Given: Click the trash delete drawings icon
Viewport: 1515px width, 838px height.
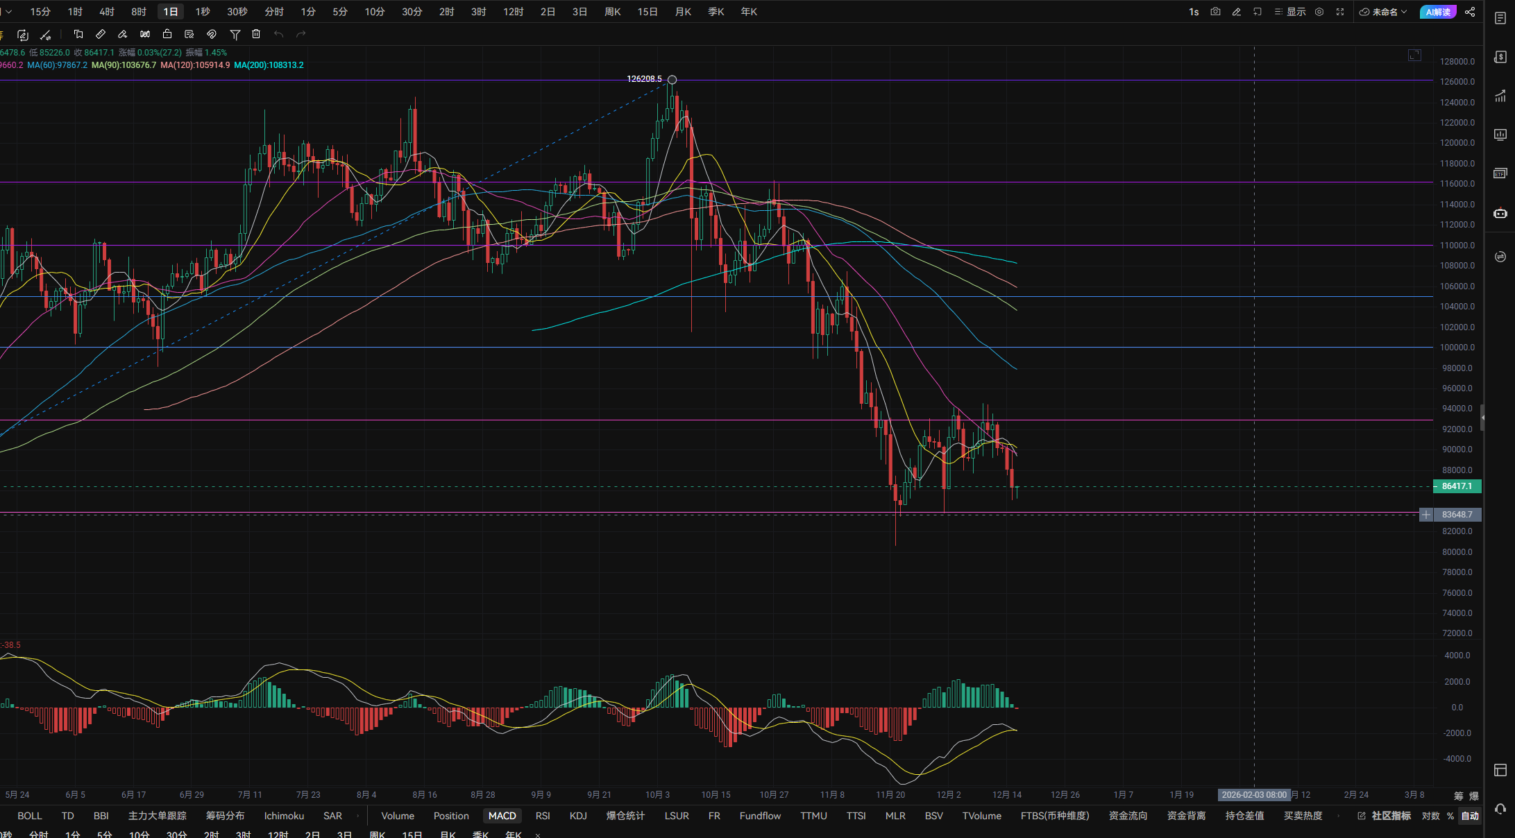Looking at the screenshot, I should pyautogui.click(x=256, y=34).
